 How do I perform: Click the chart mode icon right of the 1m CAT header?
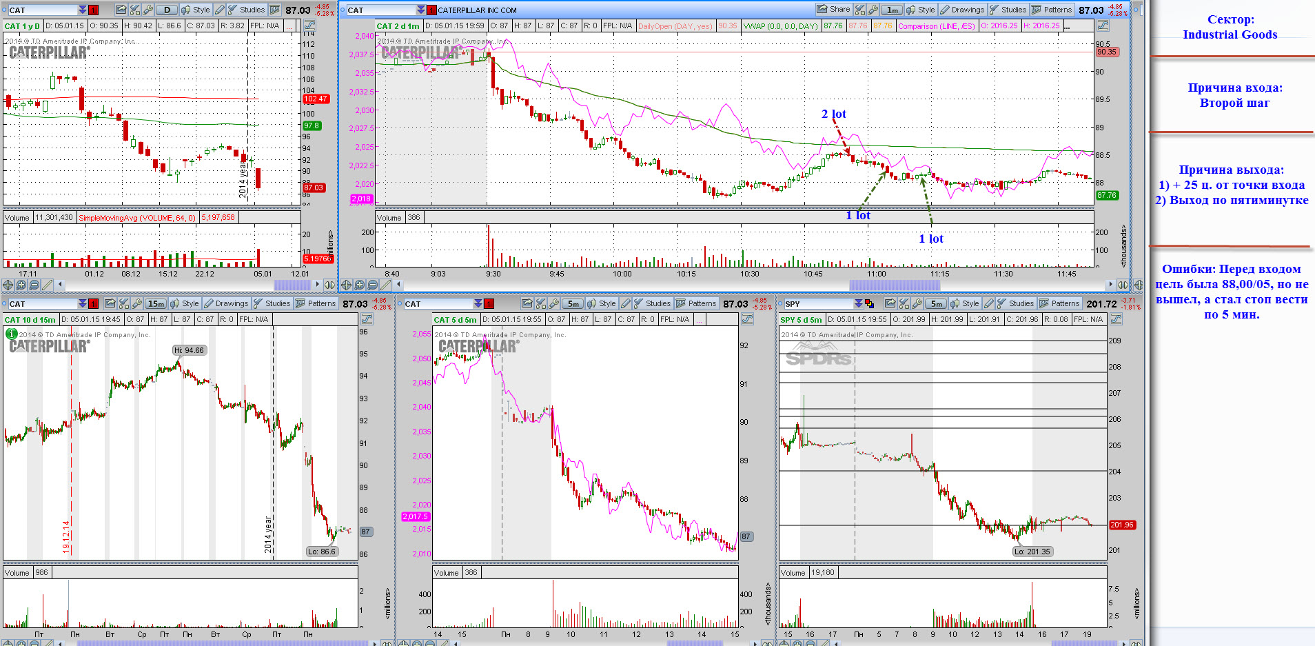(x=1103, y=25)
